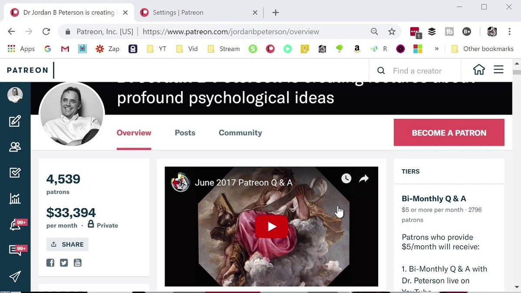This screenshot has height=293, width=521.
Task: Go back with the browser back arrow
Action: click(x=12, y=32)
